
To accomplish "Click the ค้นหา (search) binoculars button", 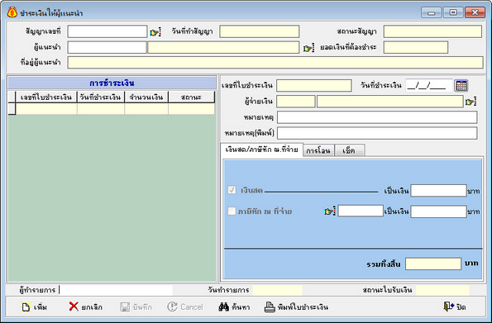I will tap(234, 306).
